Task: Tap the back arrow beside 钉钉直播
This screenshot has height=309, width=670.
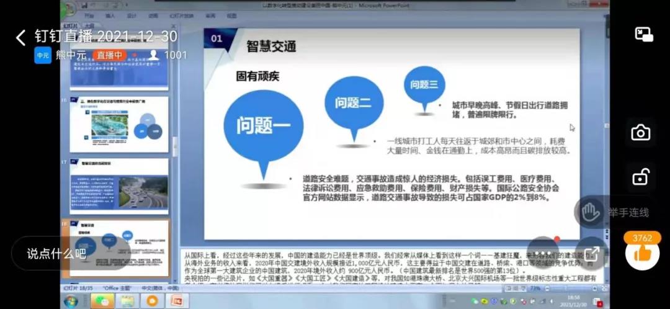Action: [21, 37]
